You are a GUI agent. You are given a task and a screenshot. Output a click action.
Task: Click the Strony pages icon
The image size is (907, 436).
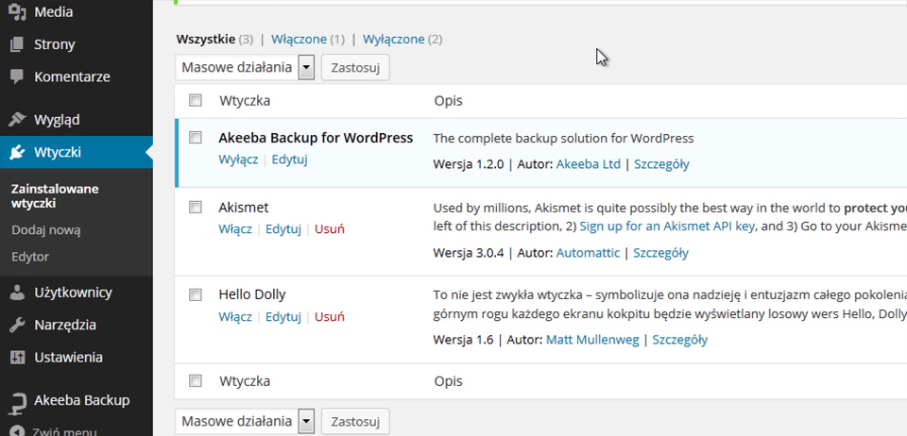point(17,44)
